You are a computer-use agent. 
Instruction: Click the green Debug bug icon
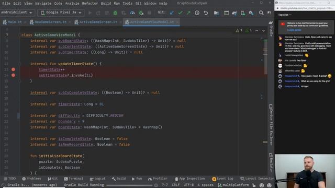(115, 13)
